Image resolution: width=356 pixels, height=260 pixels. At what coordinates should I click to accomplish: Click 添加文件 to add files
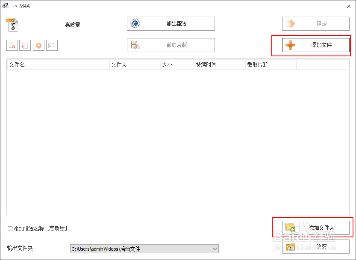[x=315, y=45]
